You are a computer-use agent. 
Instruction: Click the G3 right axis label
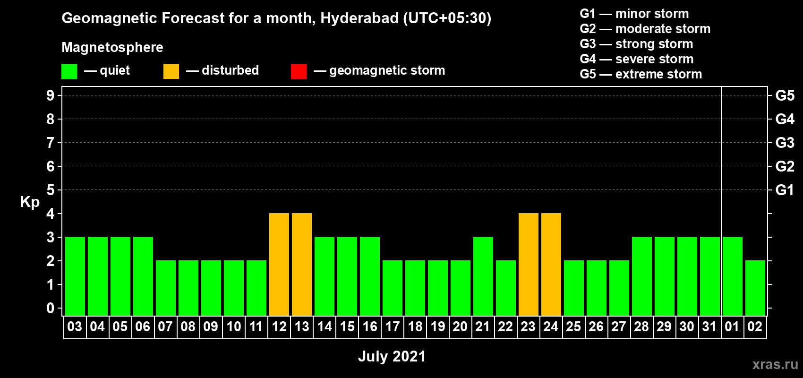[x=785, y=143]
